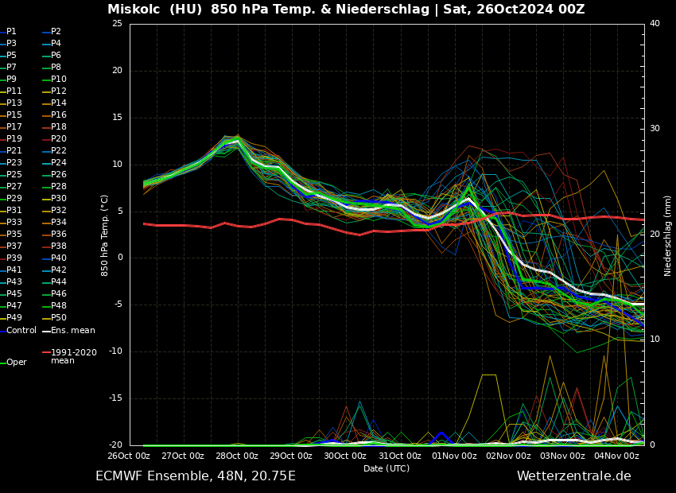676x493 pixels.
Task: Click the white Ens. mean line swatch
Action: click(x=46, y=331)
